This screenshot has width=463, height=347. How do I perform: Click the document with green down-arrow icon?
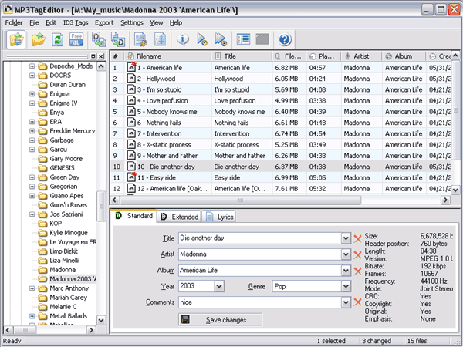pyautogui.click(x=160, y=39)
